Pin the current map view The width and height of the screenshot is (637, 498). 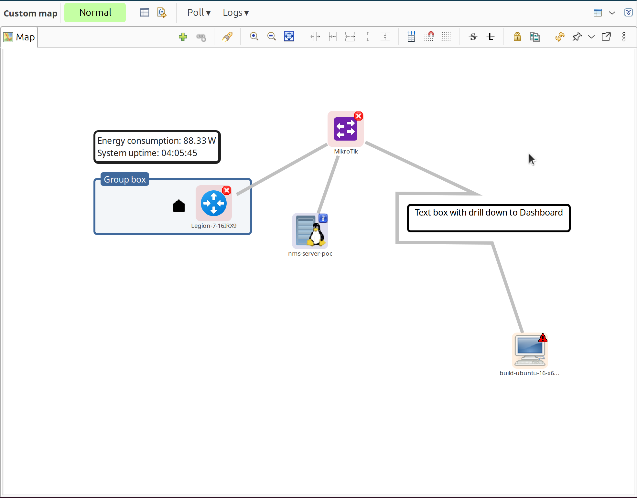click(x=577, y=37)
